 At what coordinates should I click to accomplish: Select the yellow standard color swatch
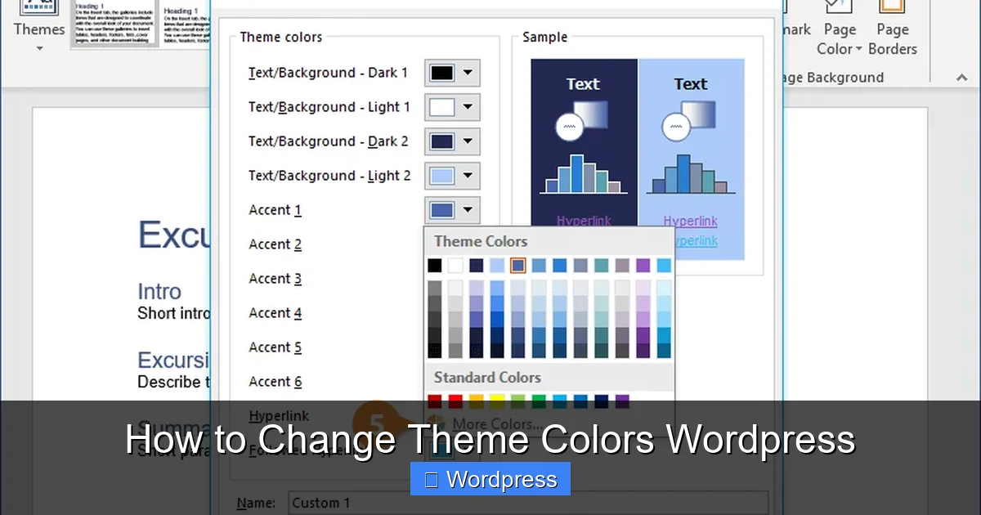497,401
